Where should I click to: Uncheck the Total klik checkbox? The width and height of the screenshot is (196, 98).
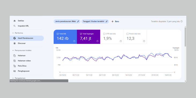coord(58,34)
